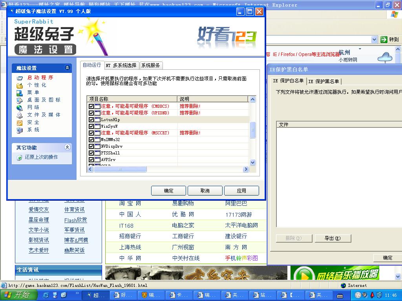Switch to the 系统服务 tab

coord(151,65)
